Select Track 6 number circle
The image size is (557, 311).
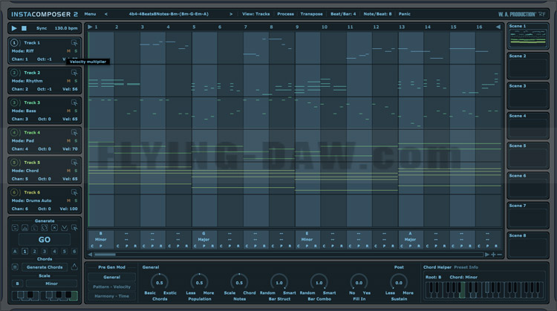coord(14,192)
